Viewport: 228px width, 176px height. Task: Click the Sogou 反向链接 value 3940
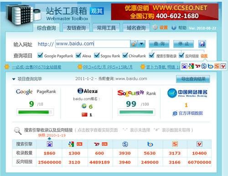pyautogui.click(x=124, y=162)
